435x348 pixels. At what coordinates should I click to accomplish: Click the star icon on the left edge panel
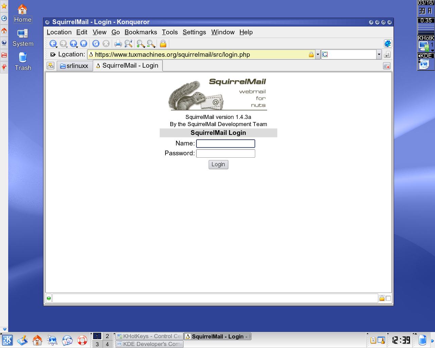pos(4,6)
